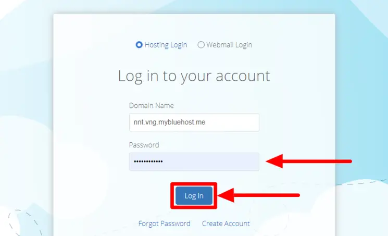The height and width of the screenshot is (236, 388).
Task: Click the Log In button
Action: click(x=194, y=196)
